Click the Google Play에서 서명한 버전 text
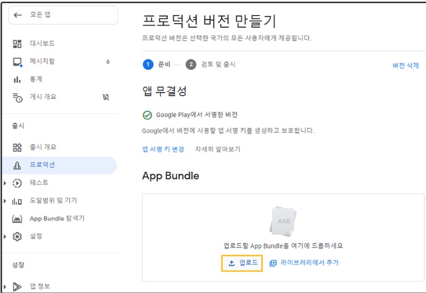426x293 pixels. point(197,115)
